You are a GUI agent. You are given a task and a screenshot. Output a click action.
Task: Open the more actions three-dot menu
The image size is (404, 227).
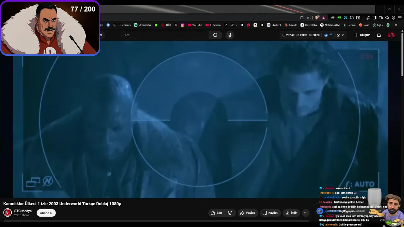click(306, 213)
